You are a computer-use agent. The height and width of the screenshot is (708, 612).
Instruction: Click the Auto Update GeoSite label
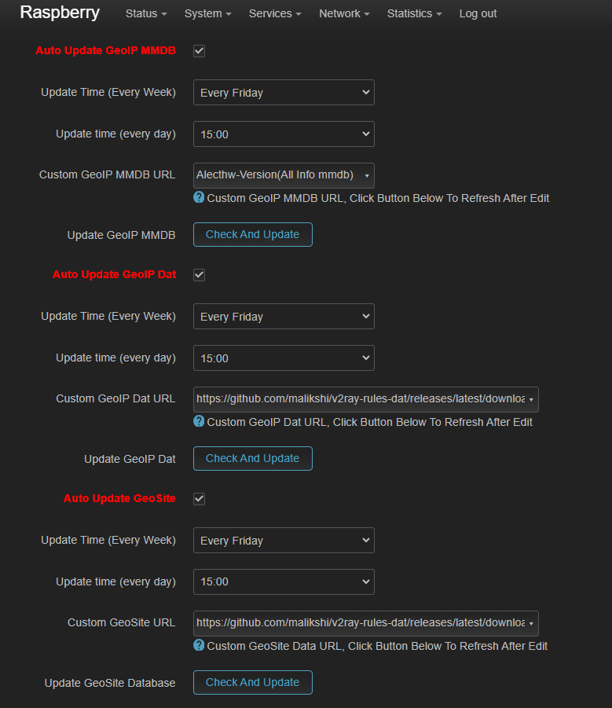click(119, 498)
